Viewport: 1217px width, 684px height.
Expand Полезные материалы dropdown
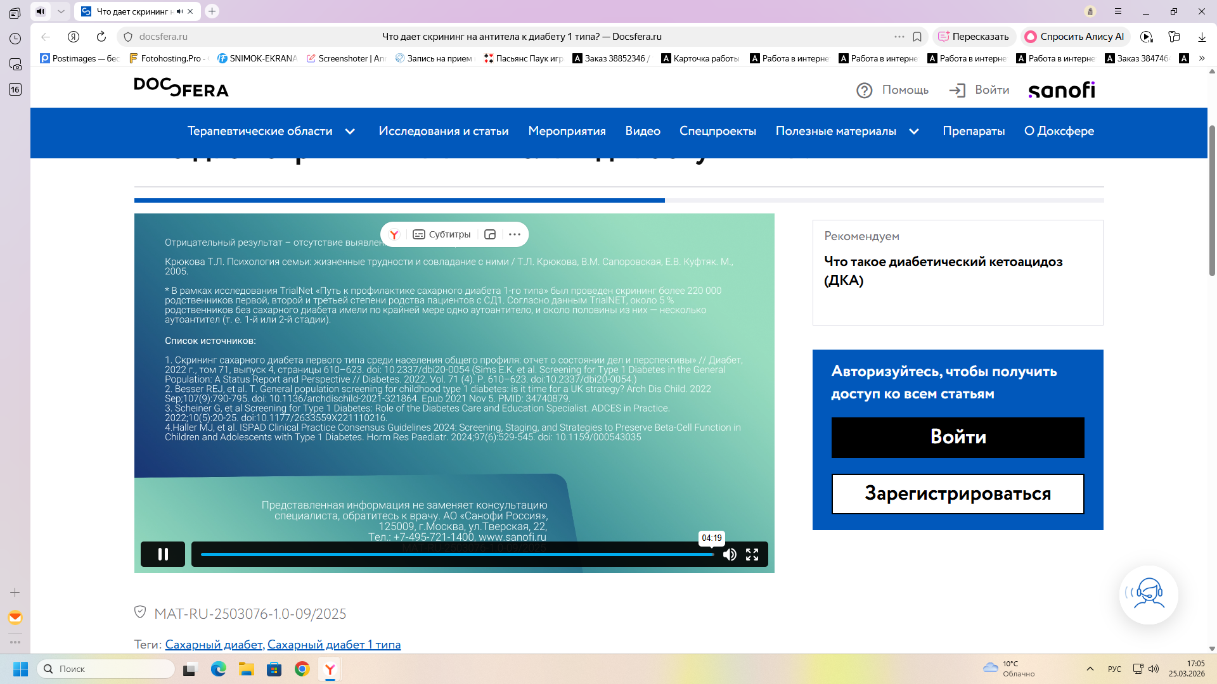click(914, 131)
